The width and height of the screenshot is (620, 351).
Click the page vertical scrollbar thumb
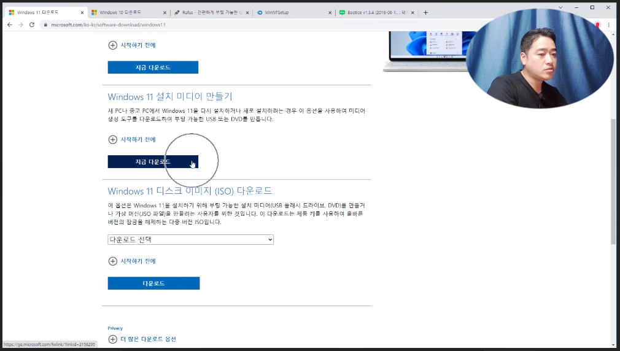[x=613, y=182]
